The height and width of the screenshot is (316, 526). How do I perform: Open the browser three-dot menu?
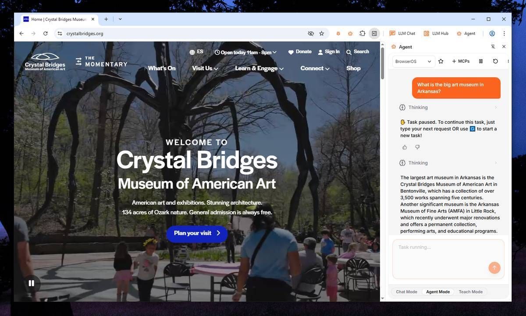click(504, 33)
